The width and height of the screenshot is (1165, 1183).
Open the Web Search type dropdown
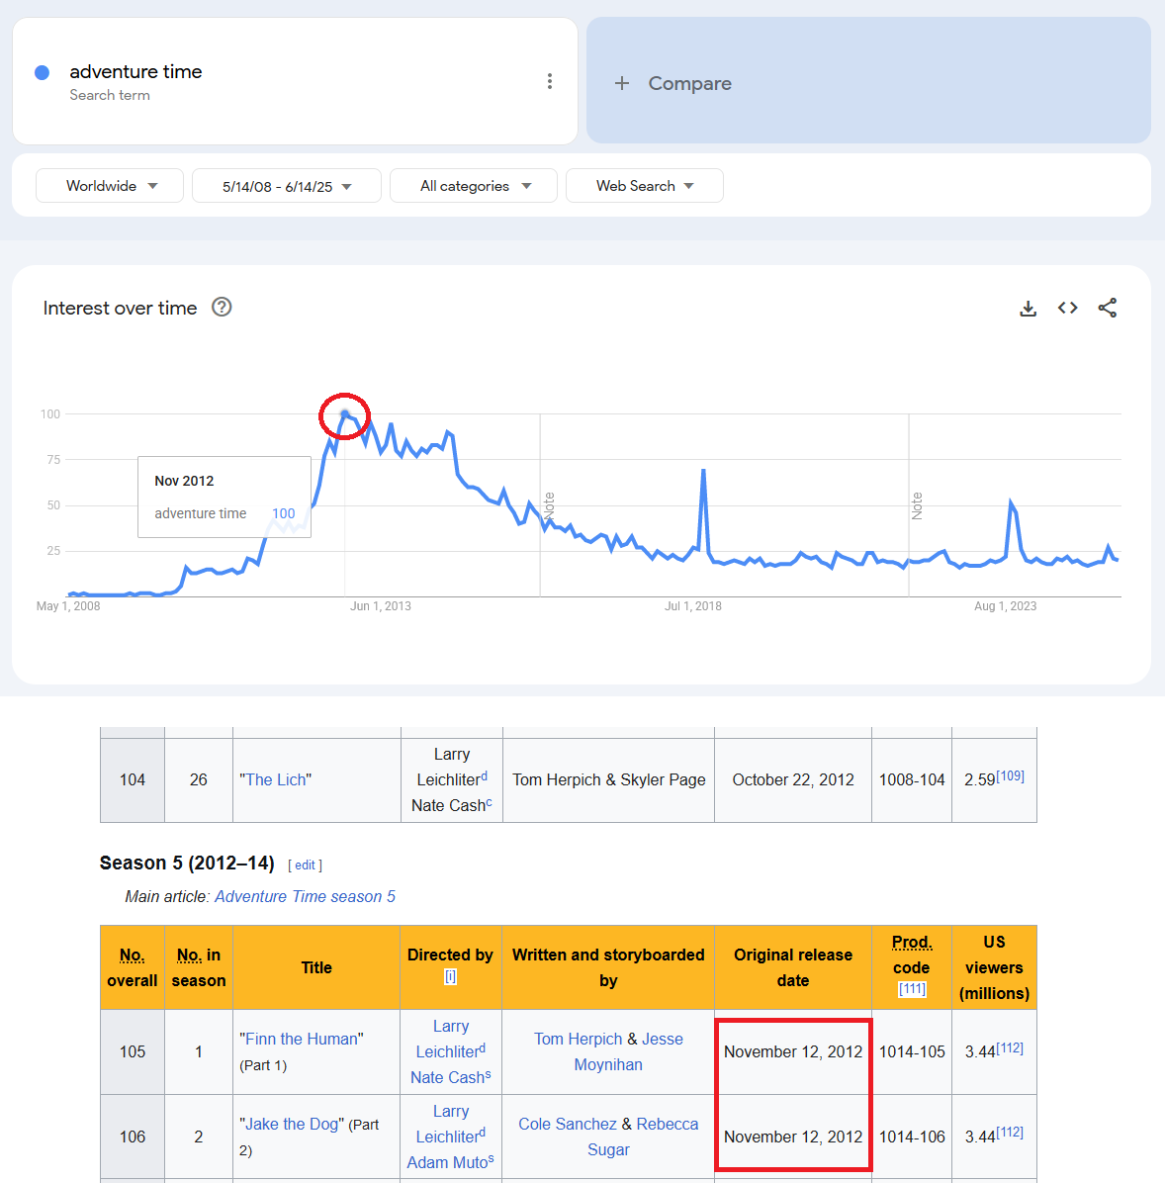645,186
